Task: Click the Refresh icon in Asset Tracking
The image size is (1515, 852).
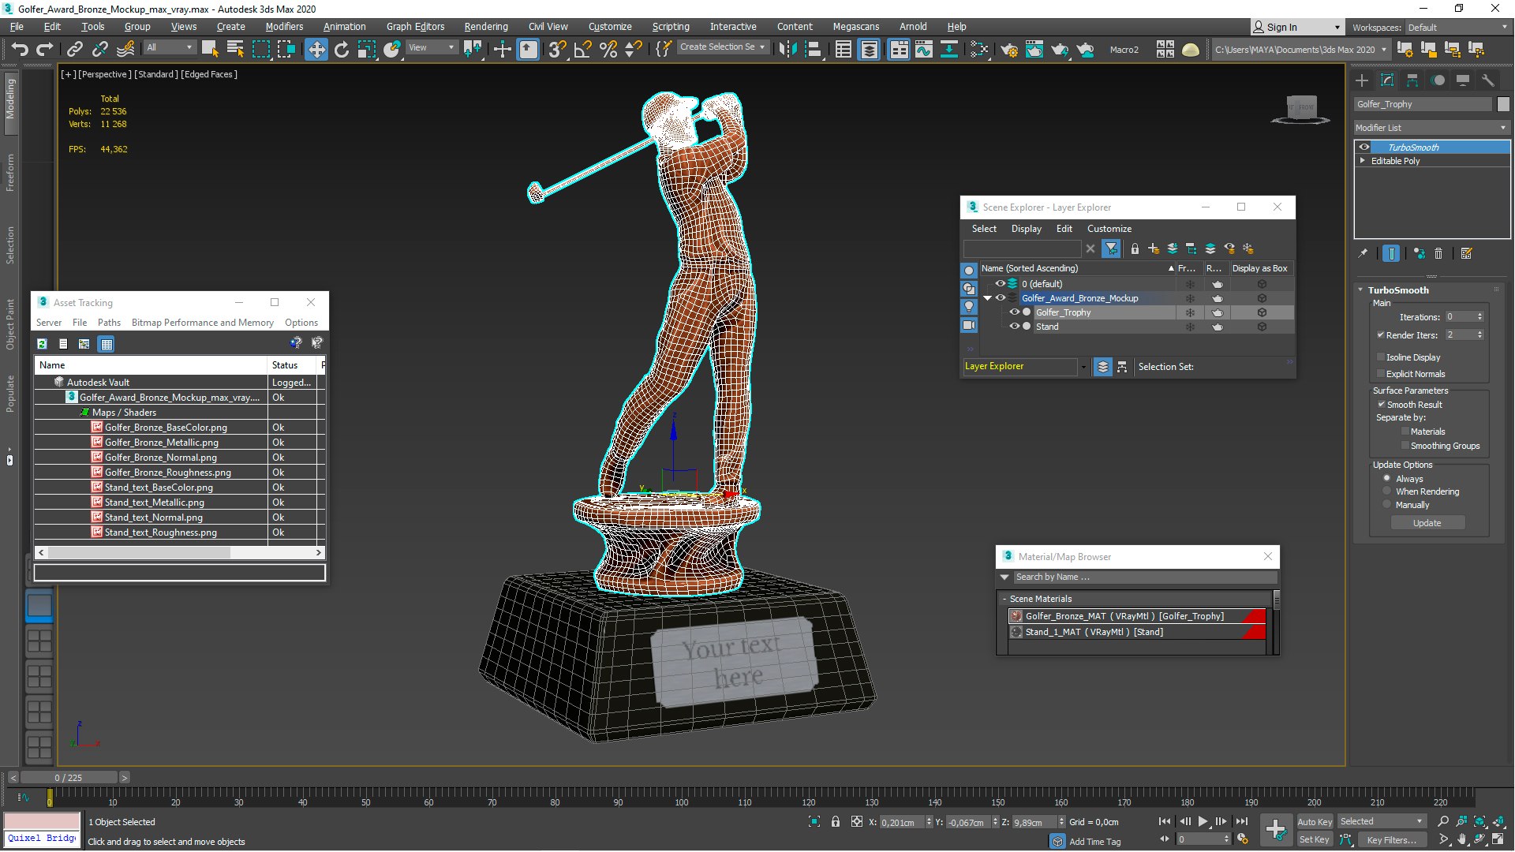Action: click(x=42, y=344)
